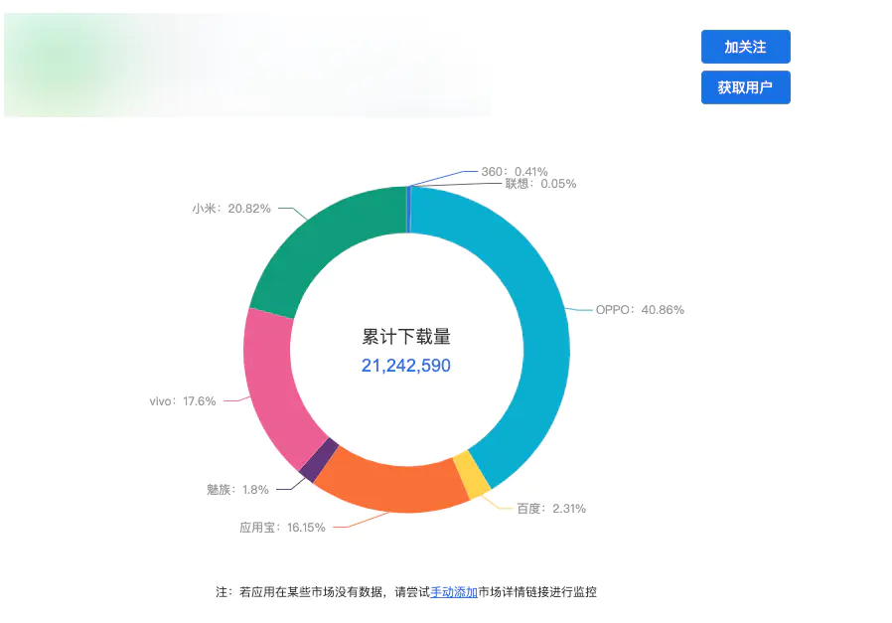Click the total 21,242,590 value
The width and height of the screenshot is (892, 623).
[x=406, y=366]
